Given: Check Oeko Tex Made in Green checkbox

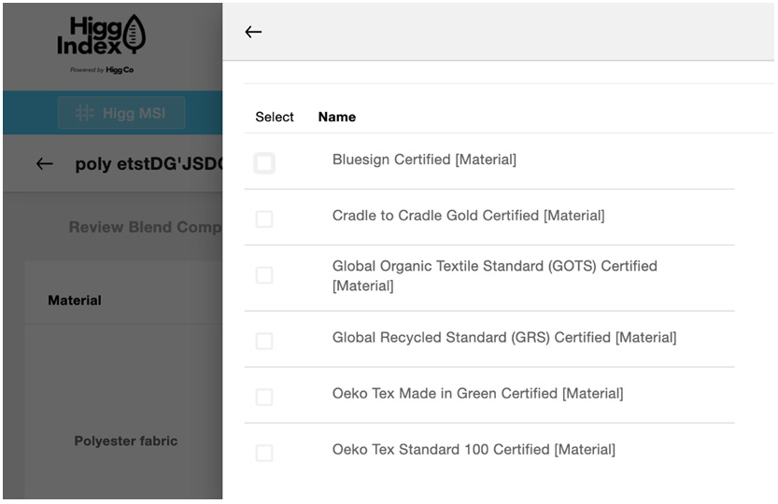Looking at the screenshot, I should pos(264,397).
